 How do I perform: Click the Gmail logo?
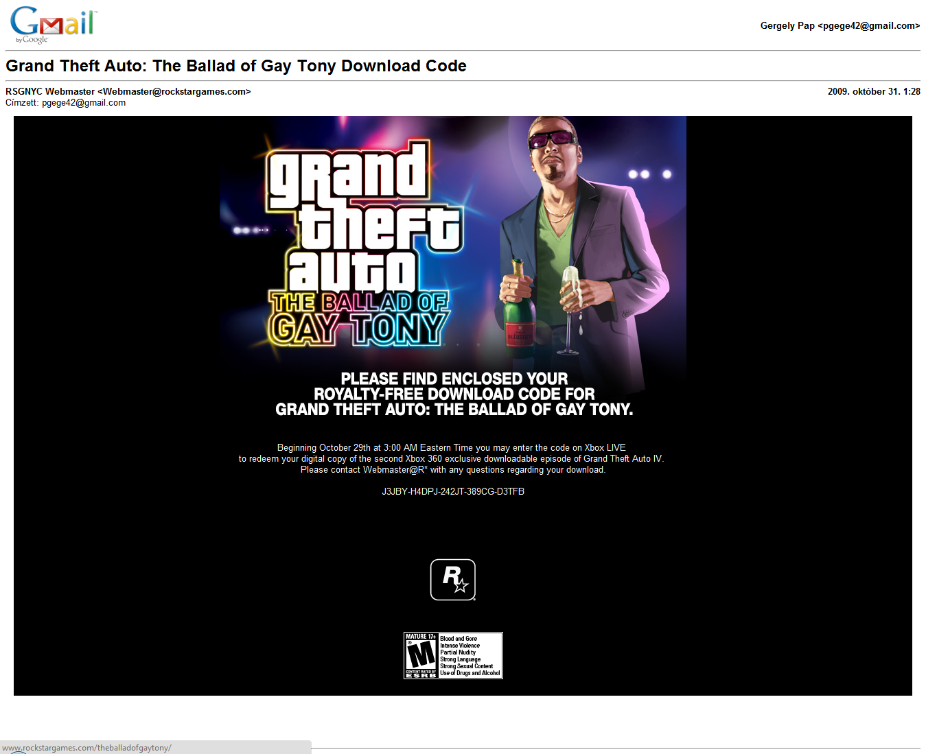tap(54, 25)
